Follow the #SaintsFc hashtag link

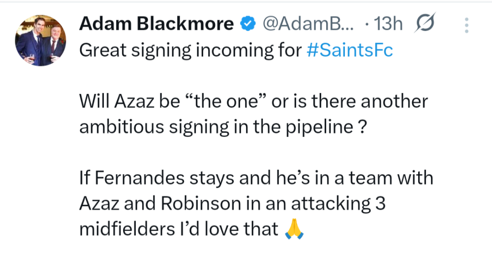pyautogui.click(x=350, y=51)
